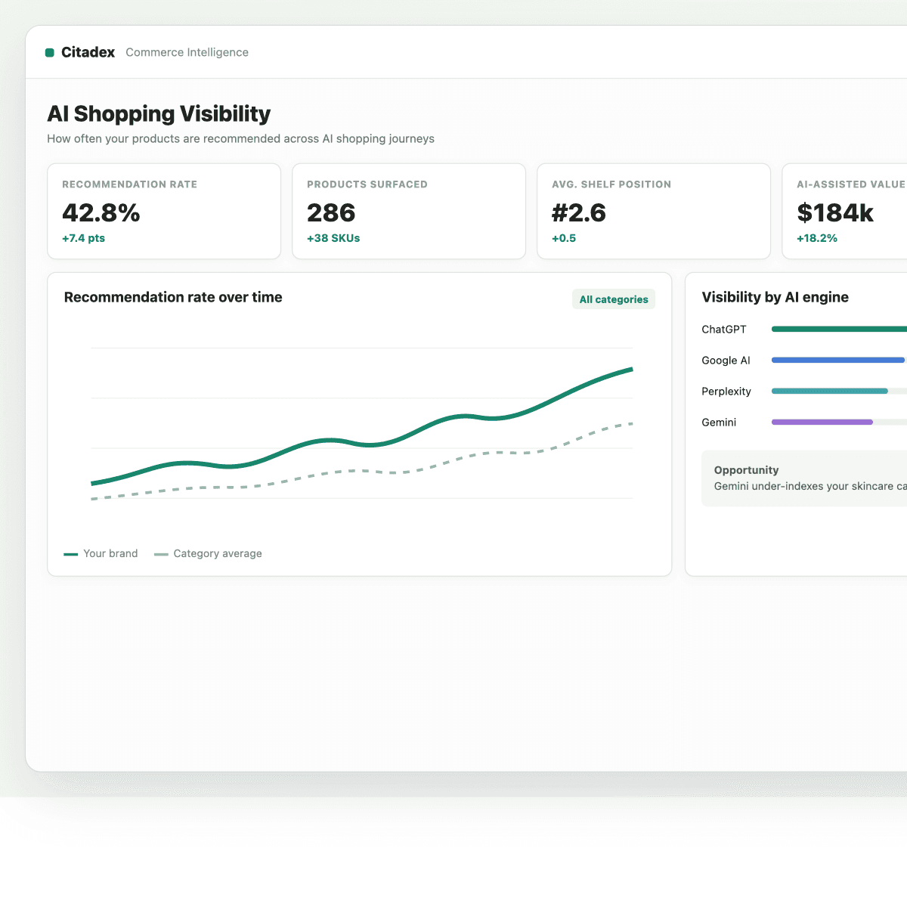Open the Opportunity insight box
Viewport: 907px width, 907px height.
(x=804, y=478)
